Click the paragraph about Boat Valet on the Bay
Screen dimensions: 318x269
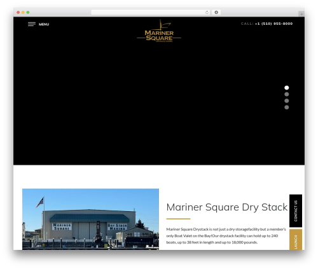tap(226, 236)
